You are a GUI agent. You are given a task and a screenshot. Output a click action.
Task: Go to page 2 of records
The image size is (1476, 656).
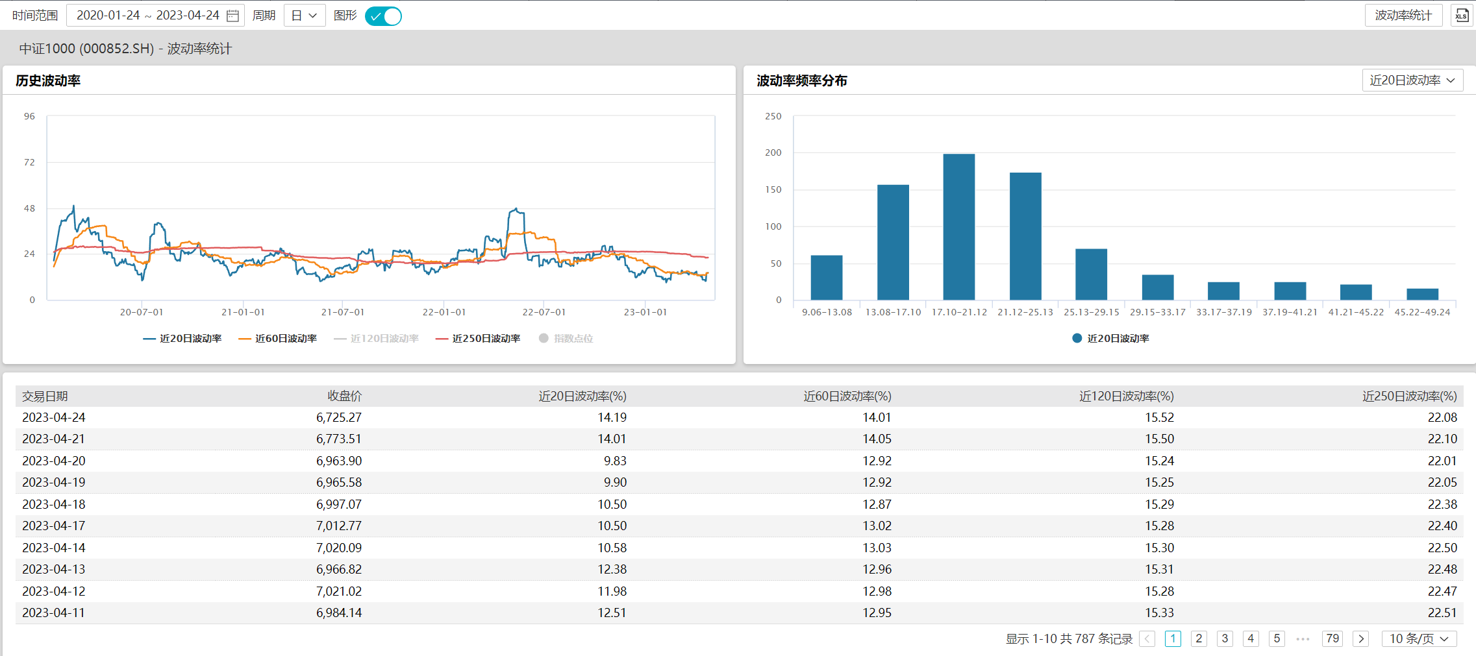tap(1199, 639)
